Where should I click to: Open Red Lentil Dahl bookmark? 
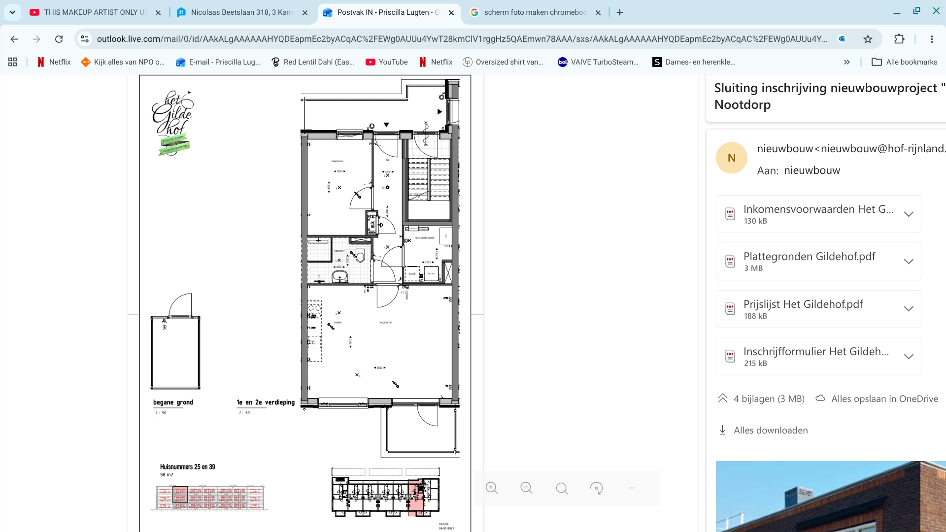[312, 62]
